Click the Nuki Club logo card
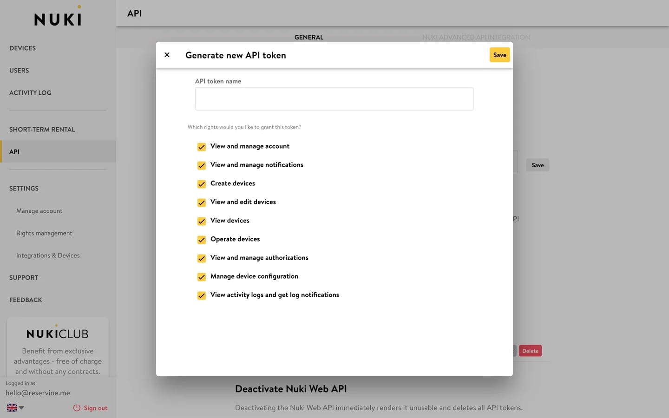 coord(58,333)
